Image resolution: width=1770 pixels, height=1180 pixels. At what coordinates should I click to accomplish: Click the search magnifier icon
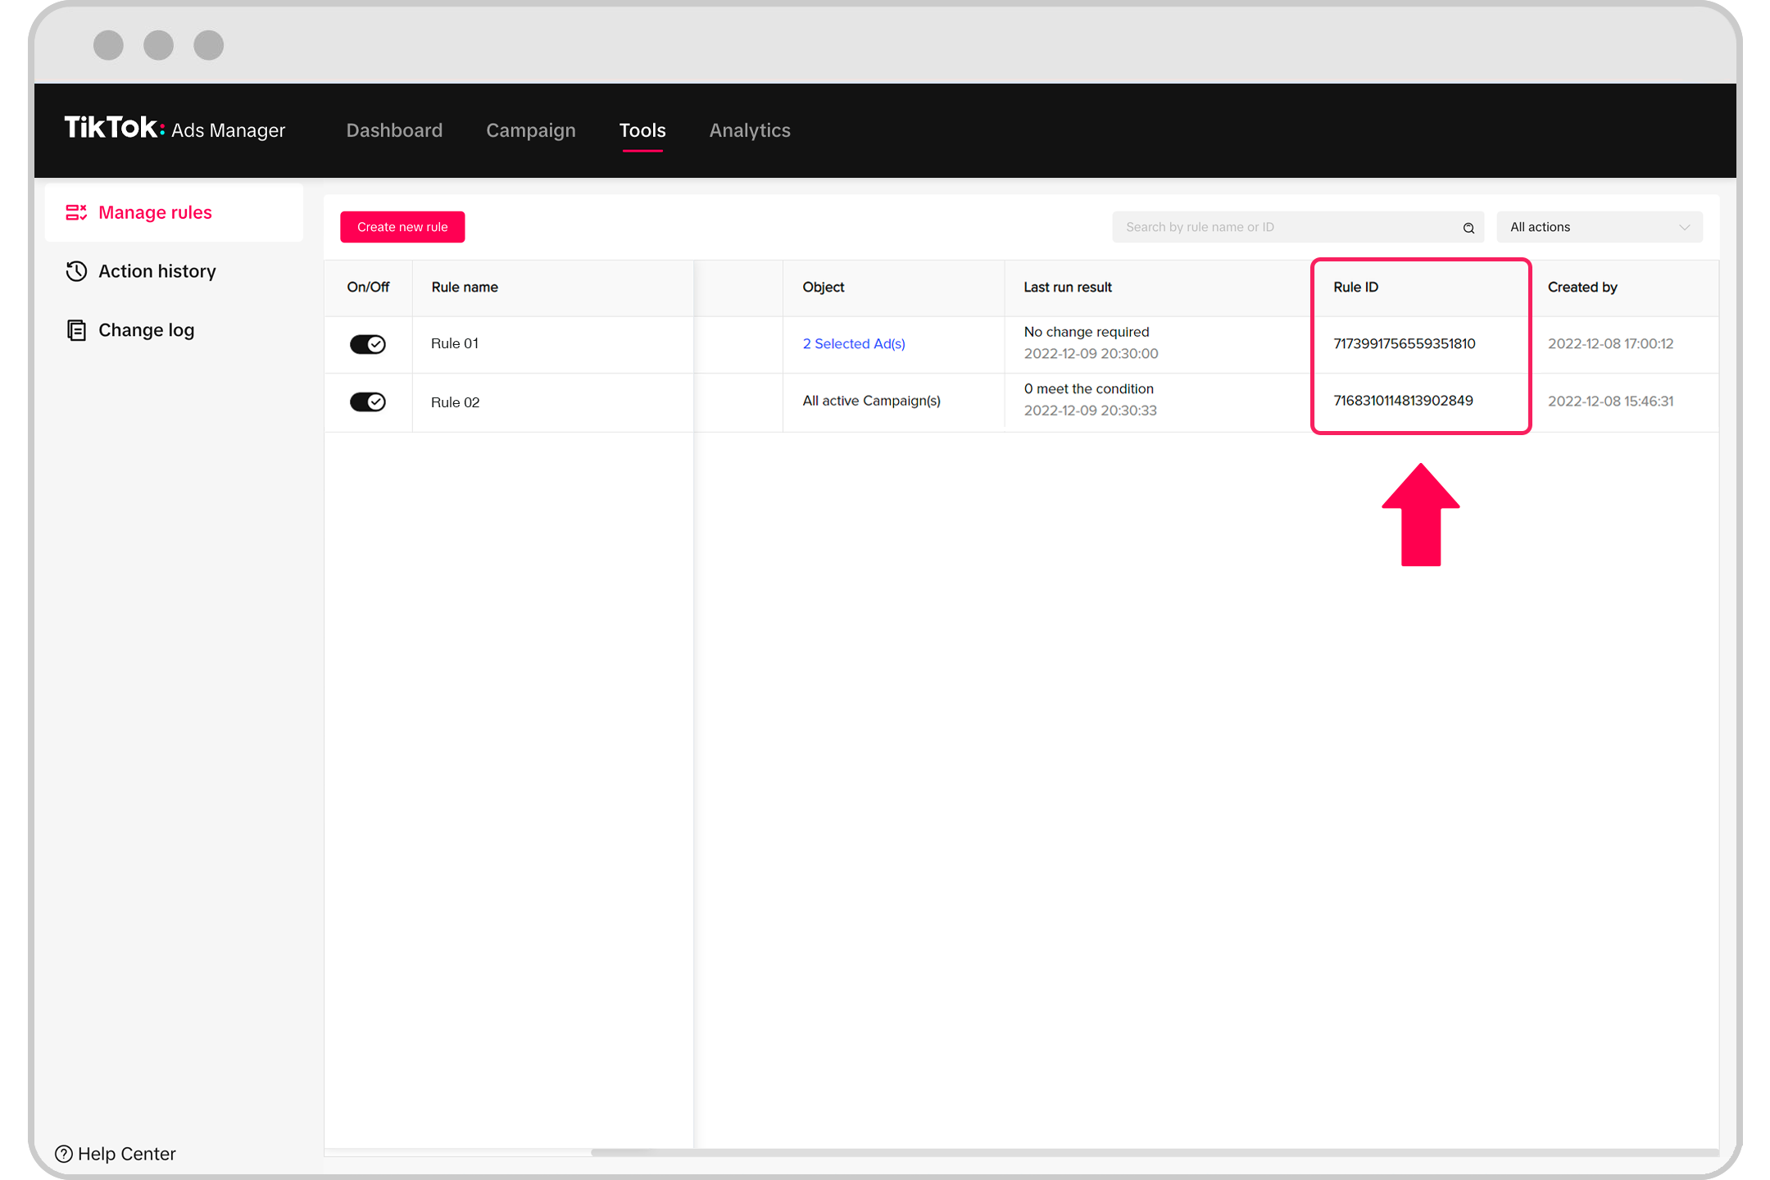click(x=1468, y=228)
